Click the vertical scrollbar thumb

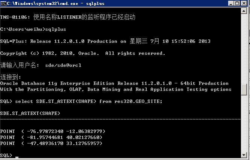click(244, 89)
